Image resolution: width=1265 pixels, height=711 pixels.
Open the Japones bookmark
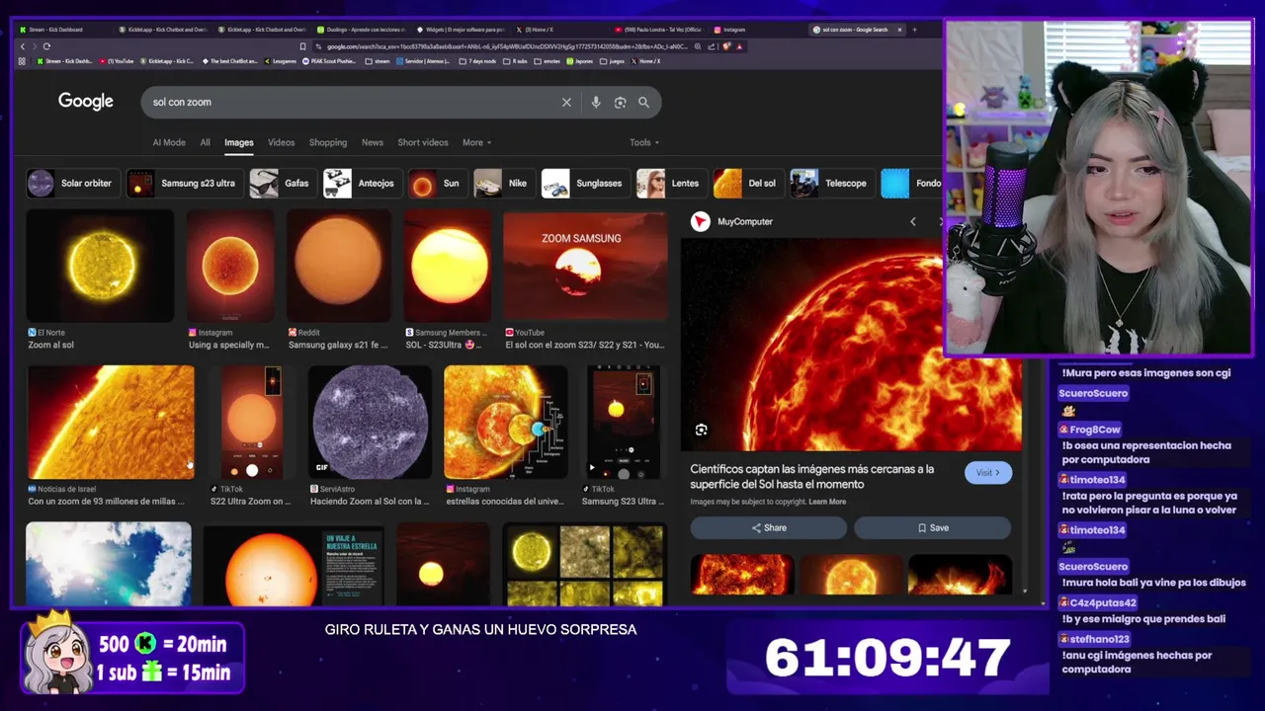tap(579, 61)
